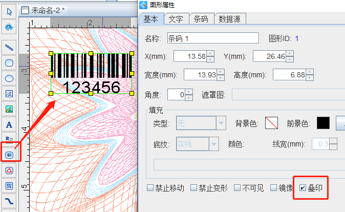Click the 背景色 swatch
Image resolution: width=345 pixels, height=212 pixels.
[271, 123]
